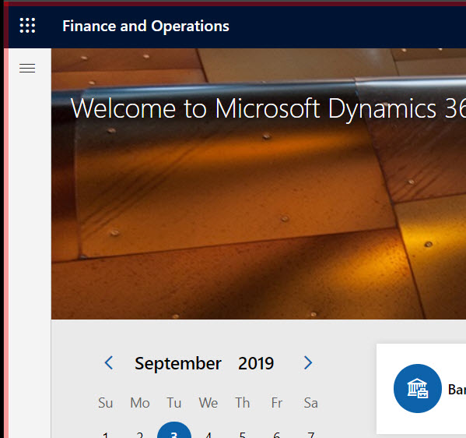Click the Finance and Operations title
The image size is (466, 438).
[x=145, y=26]
